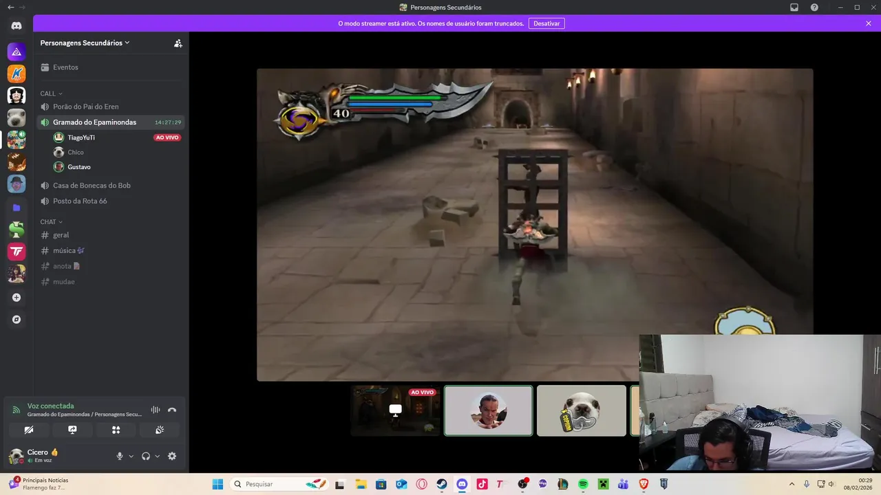Open Minecraft creeper icon in taskbar
The height and width of the screenshot is (495, 881).
point(603,484)
